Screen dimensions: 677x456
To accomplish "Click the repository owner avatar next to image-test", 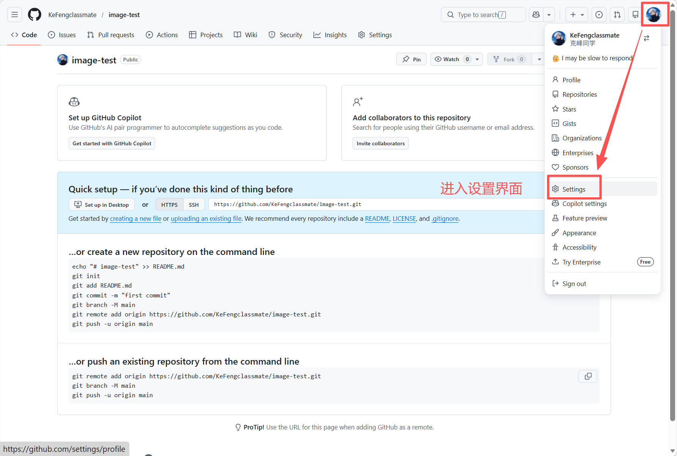I will pyautogui.click(x=63, y=60).
